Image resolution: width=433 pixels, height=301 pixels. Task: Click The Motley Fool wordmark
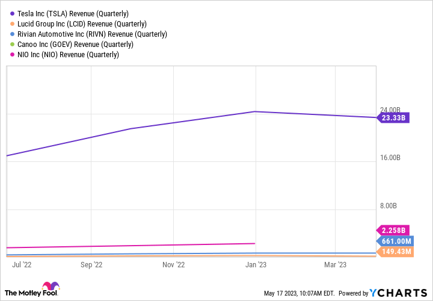pos(31,293)
